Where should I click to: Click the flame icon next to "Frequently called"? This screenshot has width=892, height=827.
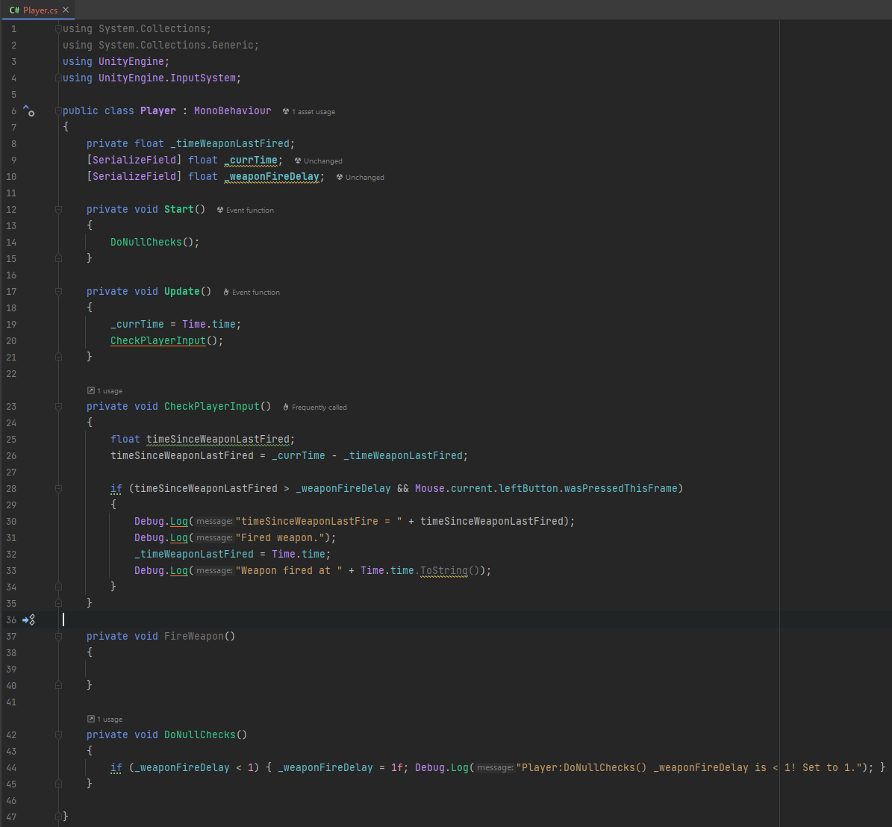(284, 406)
